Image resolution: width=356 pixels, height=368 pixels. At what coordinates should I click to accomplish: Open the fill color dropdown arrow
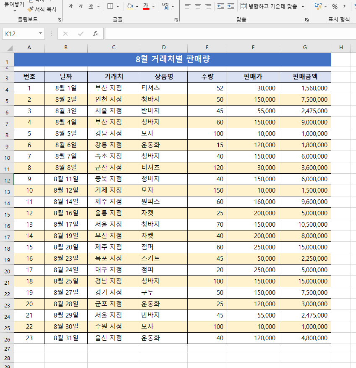coord(137,7)
